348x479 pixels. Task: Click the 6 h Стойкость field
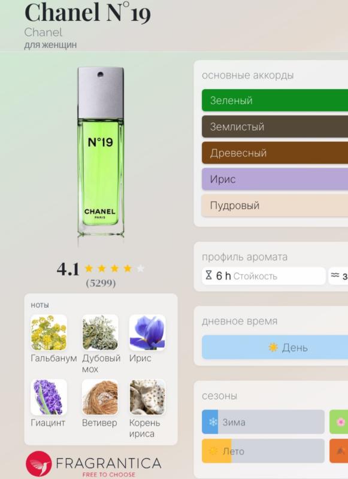[x=264, y=276]
